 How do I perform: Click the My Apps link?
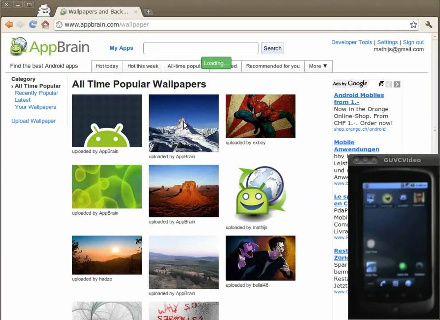tap(121, 48)
